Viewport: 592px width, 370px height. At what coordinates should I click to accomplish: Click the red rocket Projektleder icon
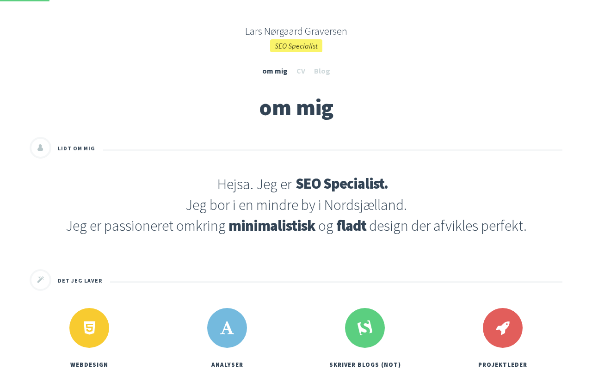click(x=503, y=328)
